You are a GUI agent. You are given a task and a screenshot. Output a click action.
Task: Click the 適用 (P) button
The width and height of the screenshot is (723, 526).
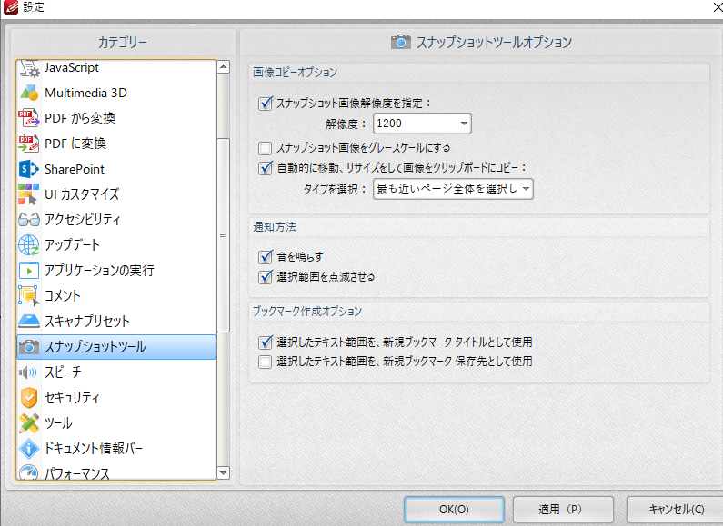(563, 510)
